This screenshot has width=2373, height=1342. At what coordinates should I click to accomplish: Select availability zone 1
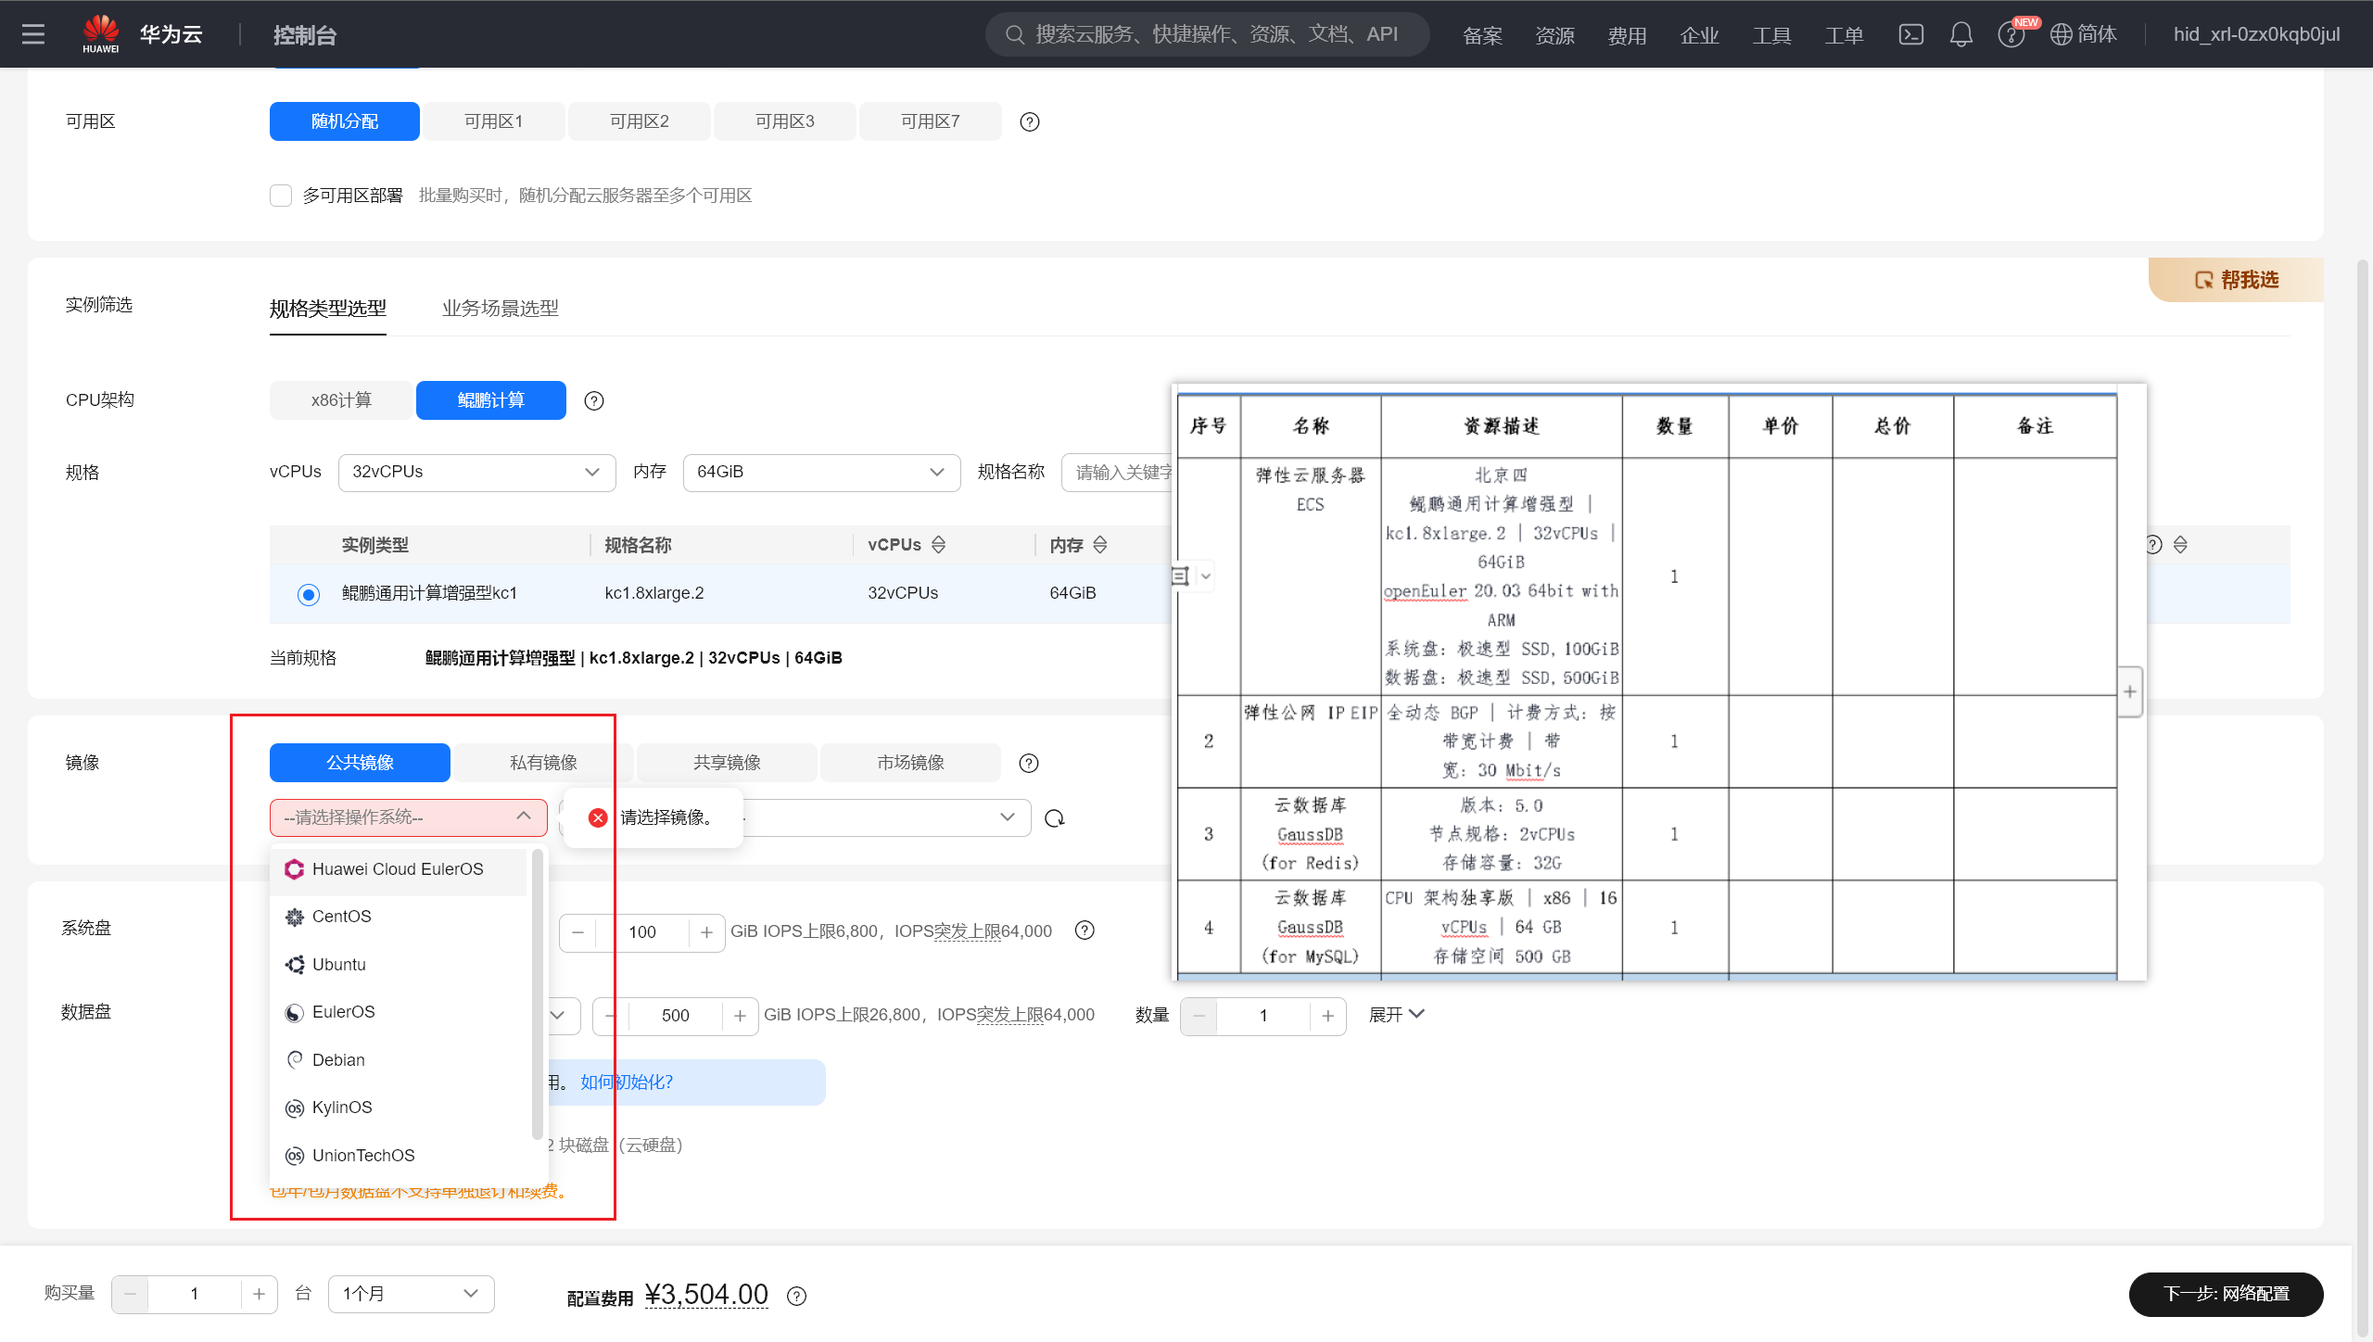tap(493, 121)
